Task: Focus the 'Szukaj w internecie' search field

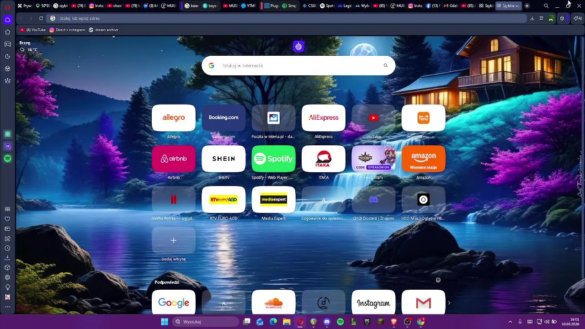Action: point(298,65)
